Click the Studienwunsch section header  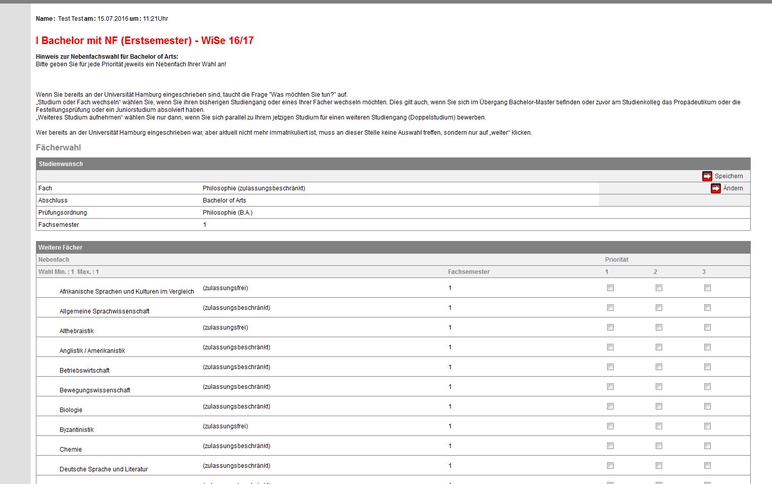61,164
